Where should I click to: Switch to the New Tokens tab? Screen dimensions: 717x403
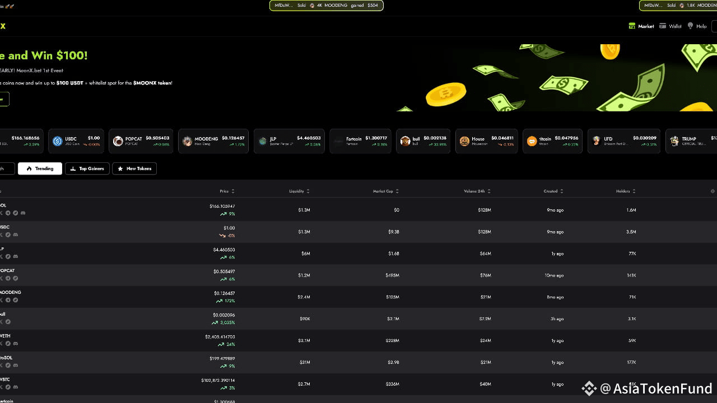(134, 168)
